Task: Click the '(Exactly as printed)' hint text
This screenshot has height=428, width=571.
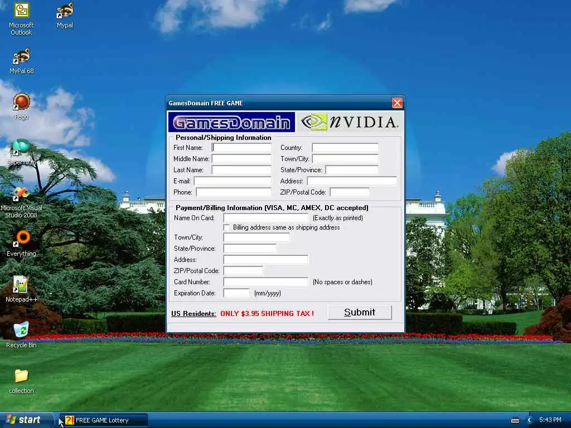Action: tap(338, 218)
